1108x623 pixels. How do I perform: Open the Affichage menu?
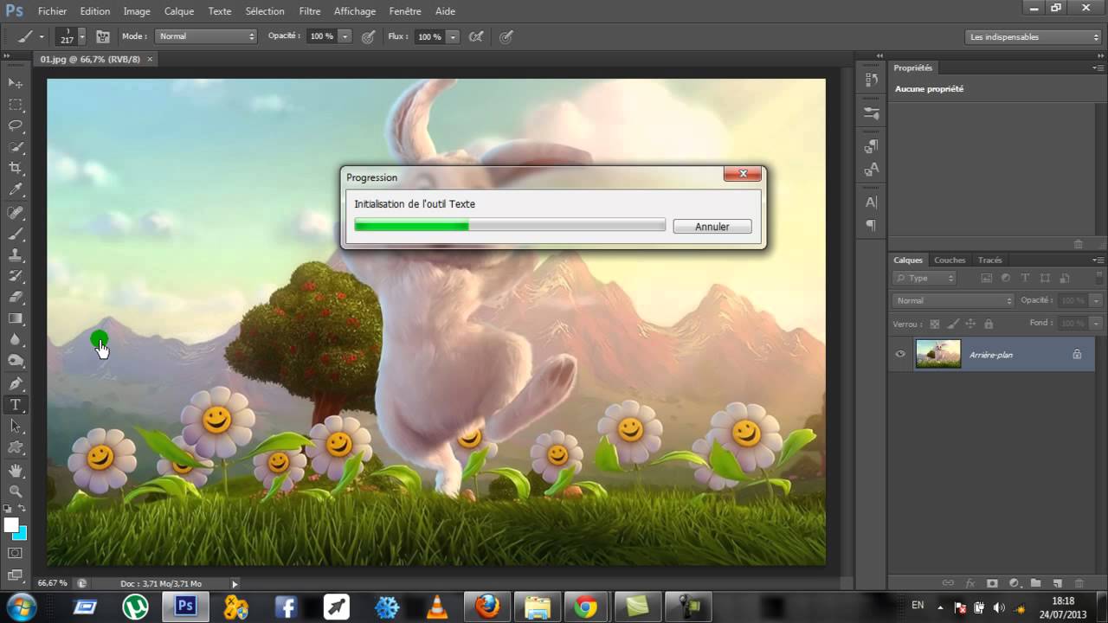pyautogui.click(x=355, y=11)
